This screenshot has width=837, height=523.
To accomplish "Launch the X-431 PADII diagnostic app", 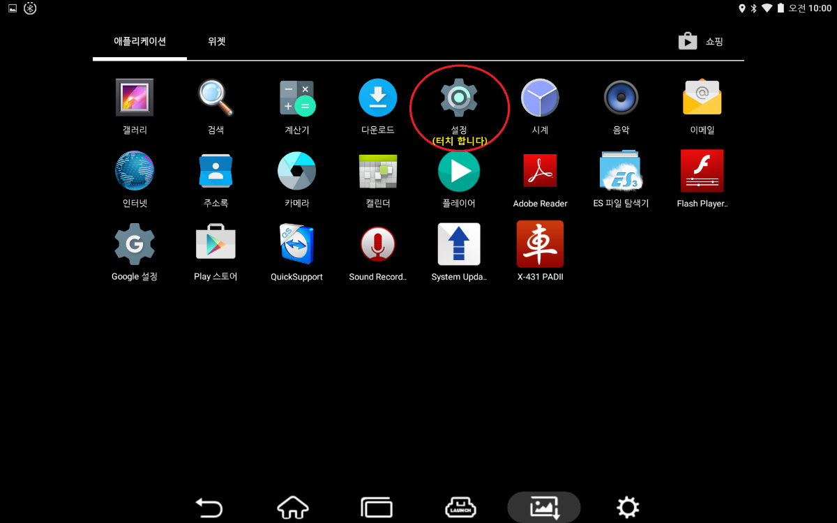I will coord(540,244).
